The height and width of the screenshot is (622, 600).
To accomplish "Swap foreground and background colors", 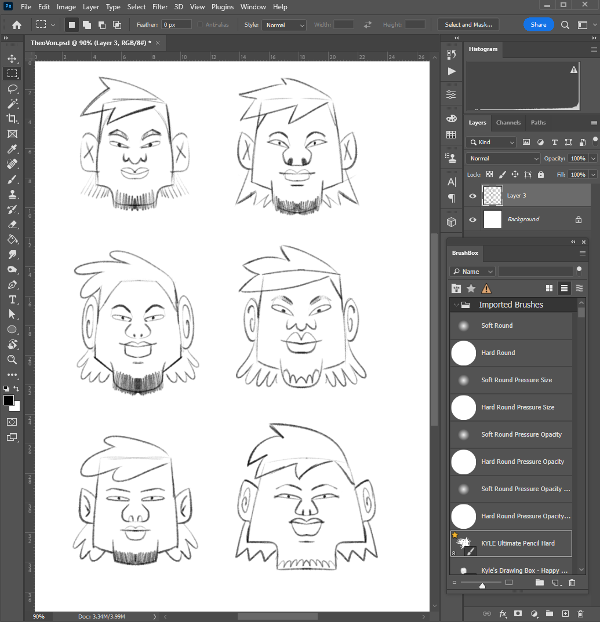I will [16, 389].
